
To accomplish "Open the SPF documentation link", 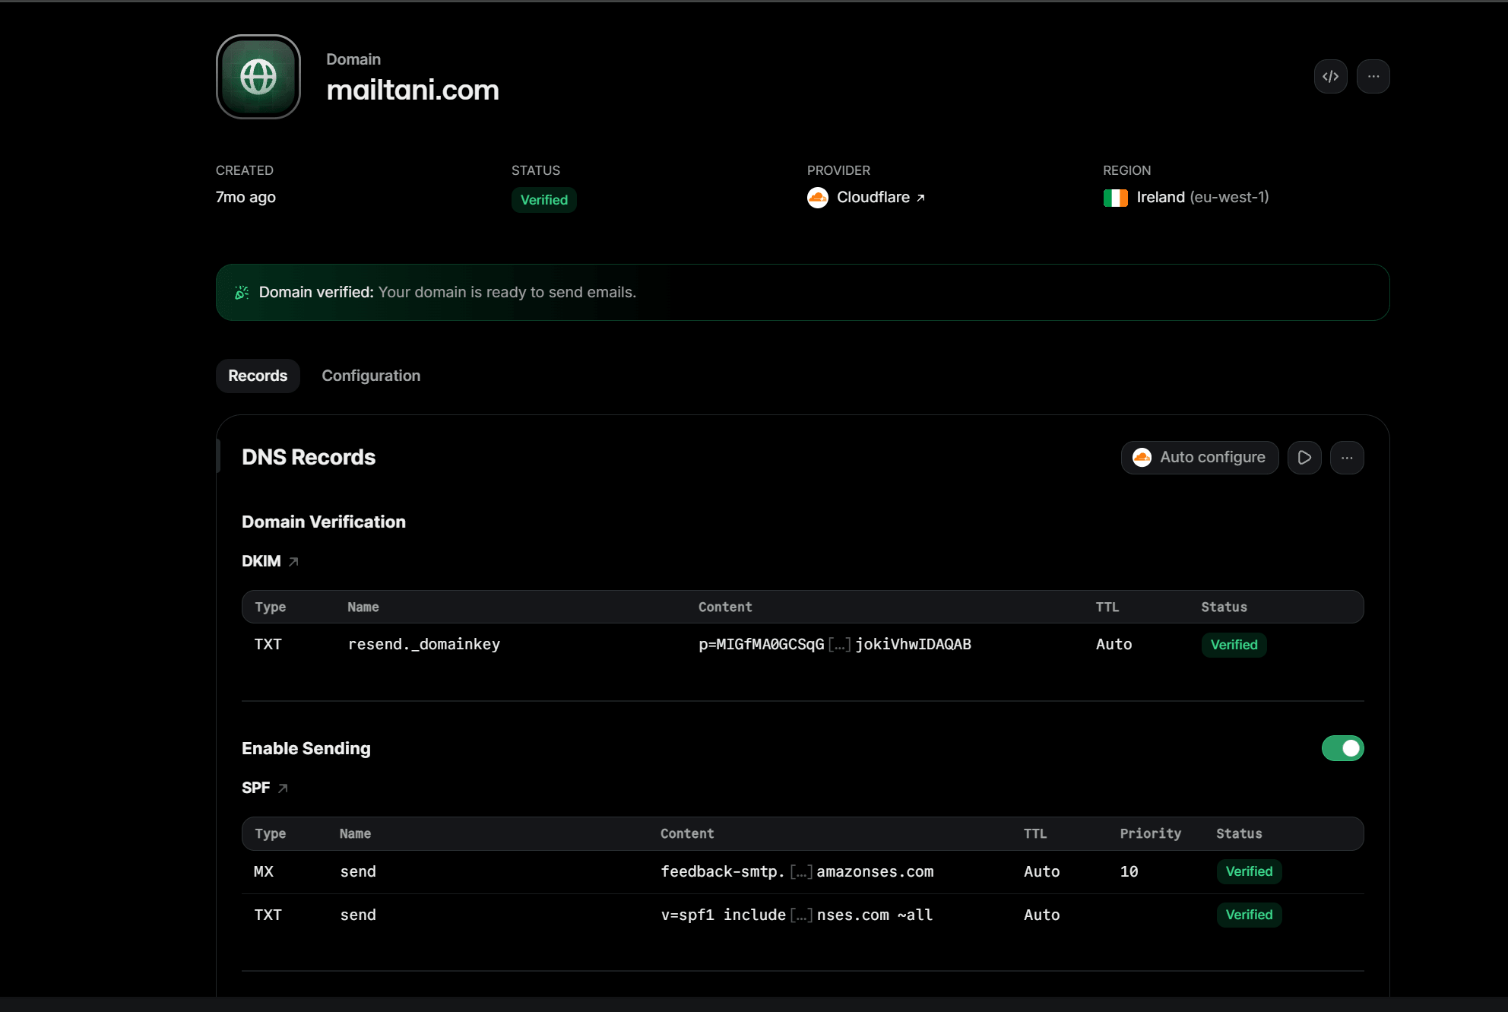I will coord(265,788).
